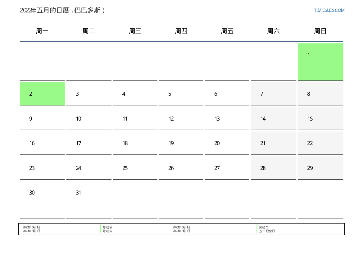
Task: Select the 周一 column header
Action: (42, 31)
